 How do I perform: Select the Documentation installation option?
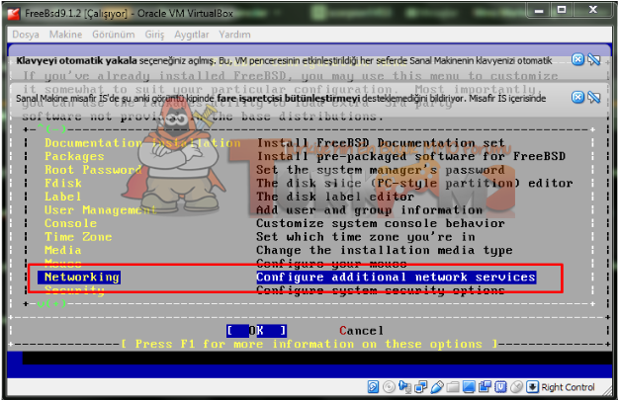click(142, 143)
